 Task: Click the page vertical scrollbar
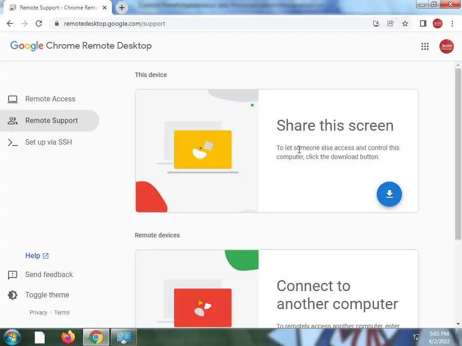point(458,154)
